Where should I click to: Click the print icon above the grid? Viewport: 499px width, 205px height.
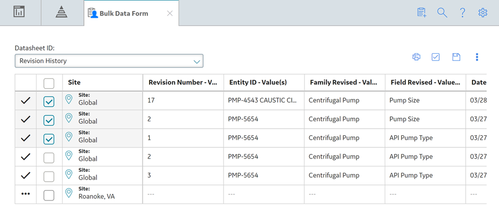click(x=416, y=57)
